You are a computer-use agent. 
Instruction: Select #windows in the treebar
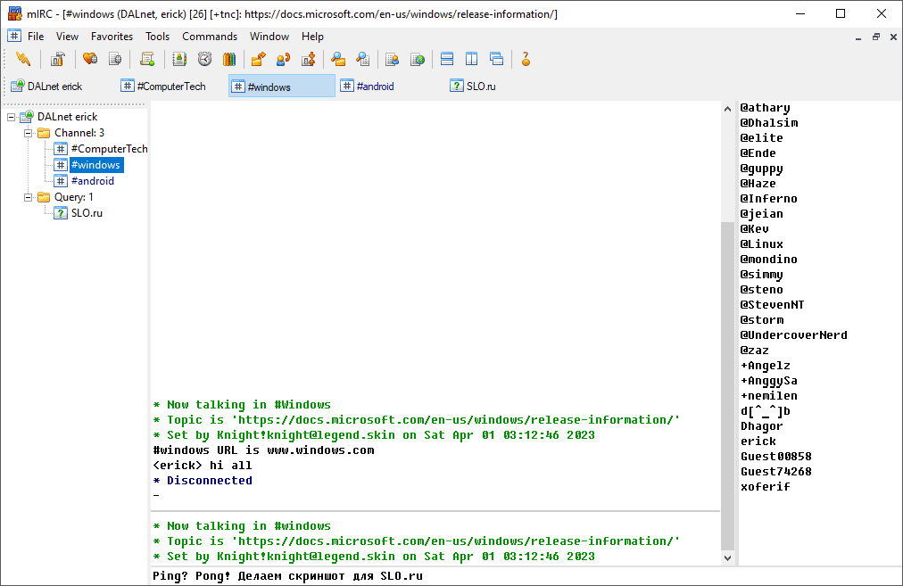point(95,165)
